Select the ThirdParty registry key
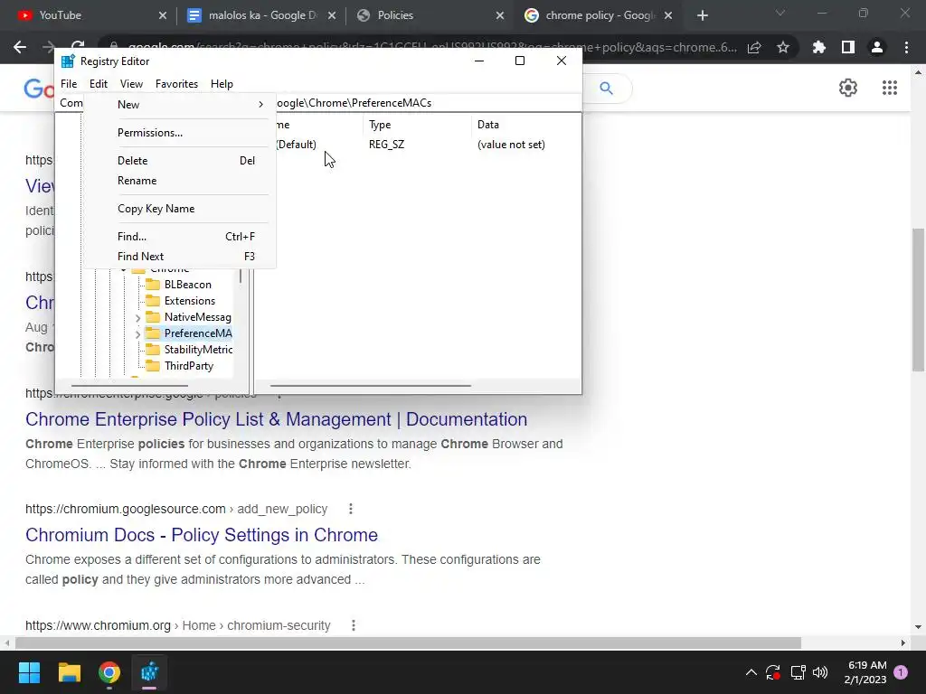926x694 pixels. [x=189, y=366]
